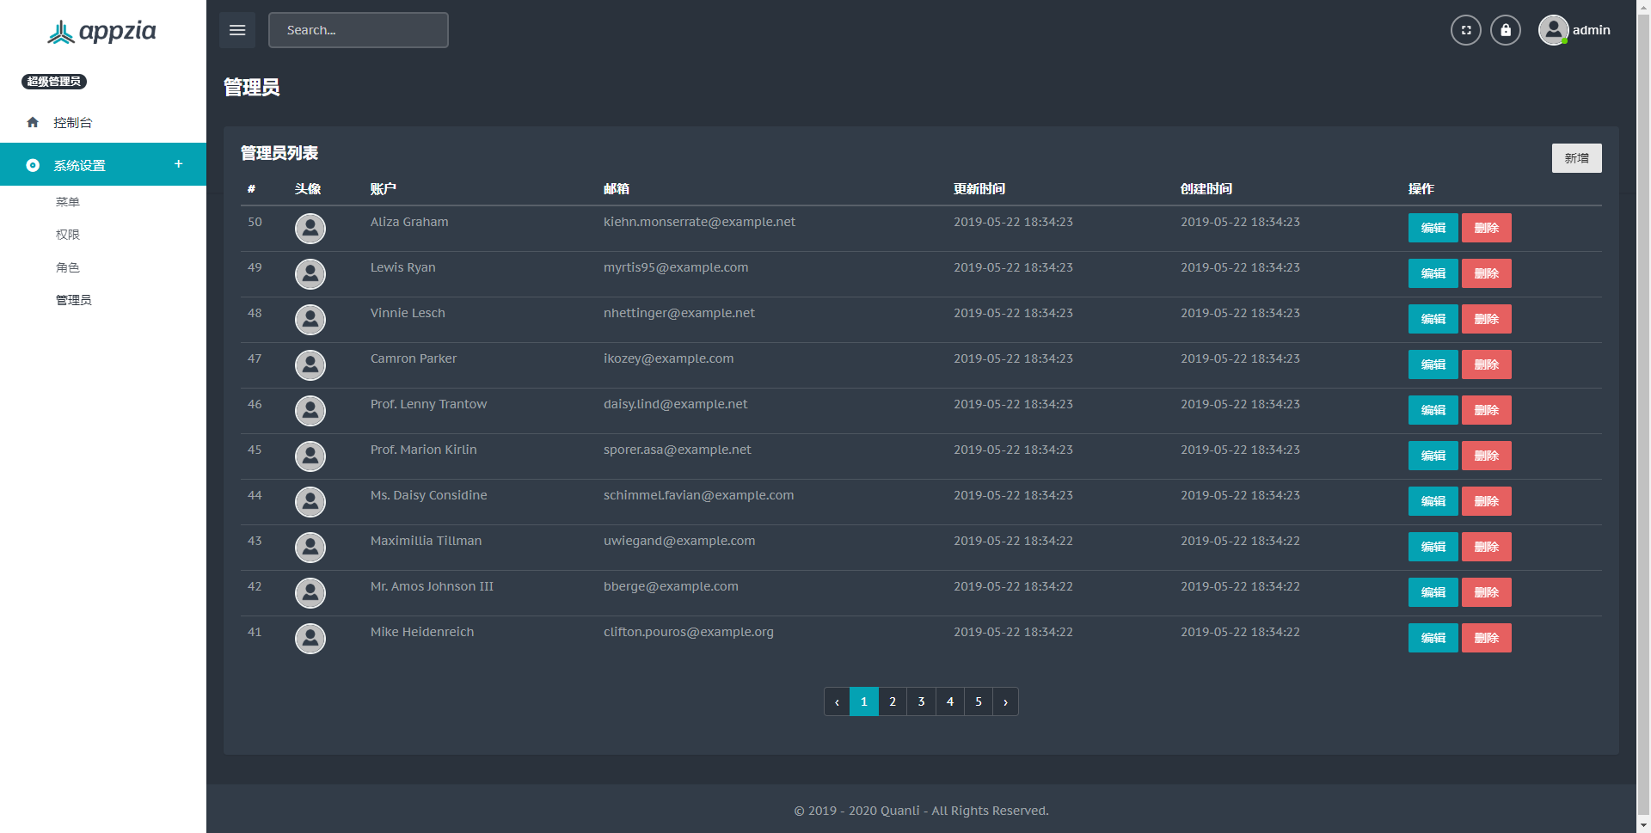Screen dimensions: 1651x833
Task: Edit Maximillia Tillman's account
Action: coord(1433,547)
